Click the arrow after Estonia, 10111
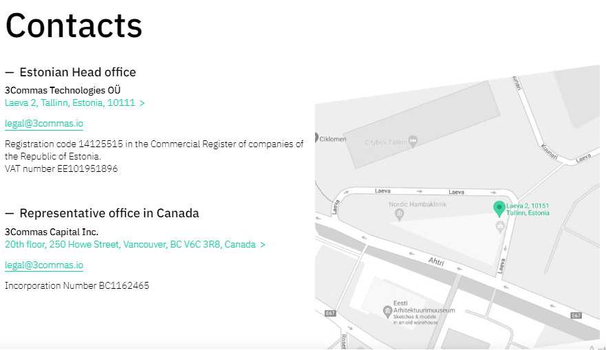The height and width of the screenshot is (350, 606). point(142,103)
